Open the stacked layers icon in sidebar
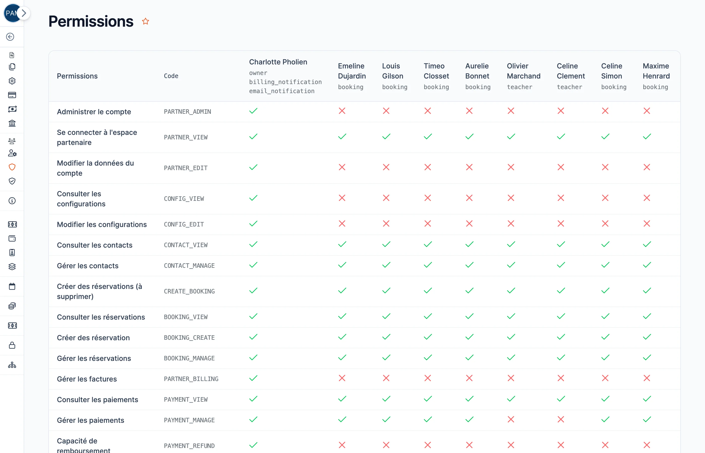705x453 pixels. pos(12,267)
